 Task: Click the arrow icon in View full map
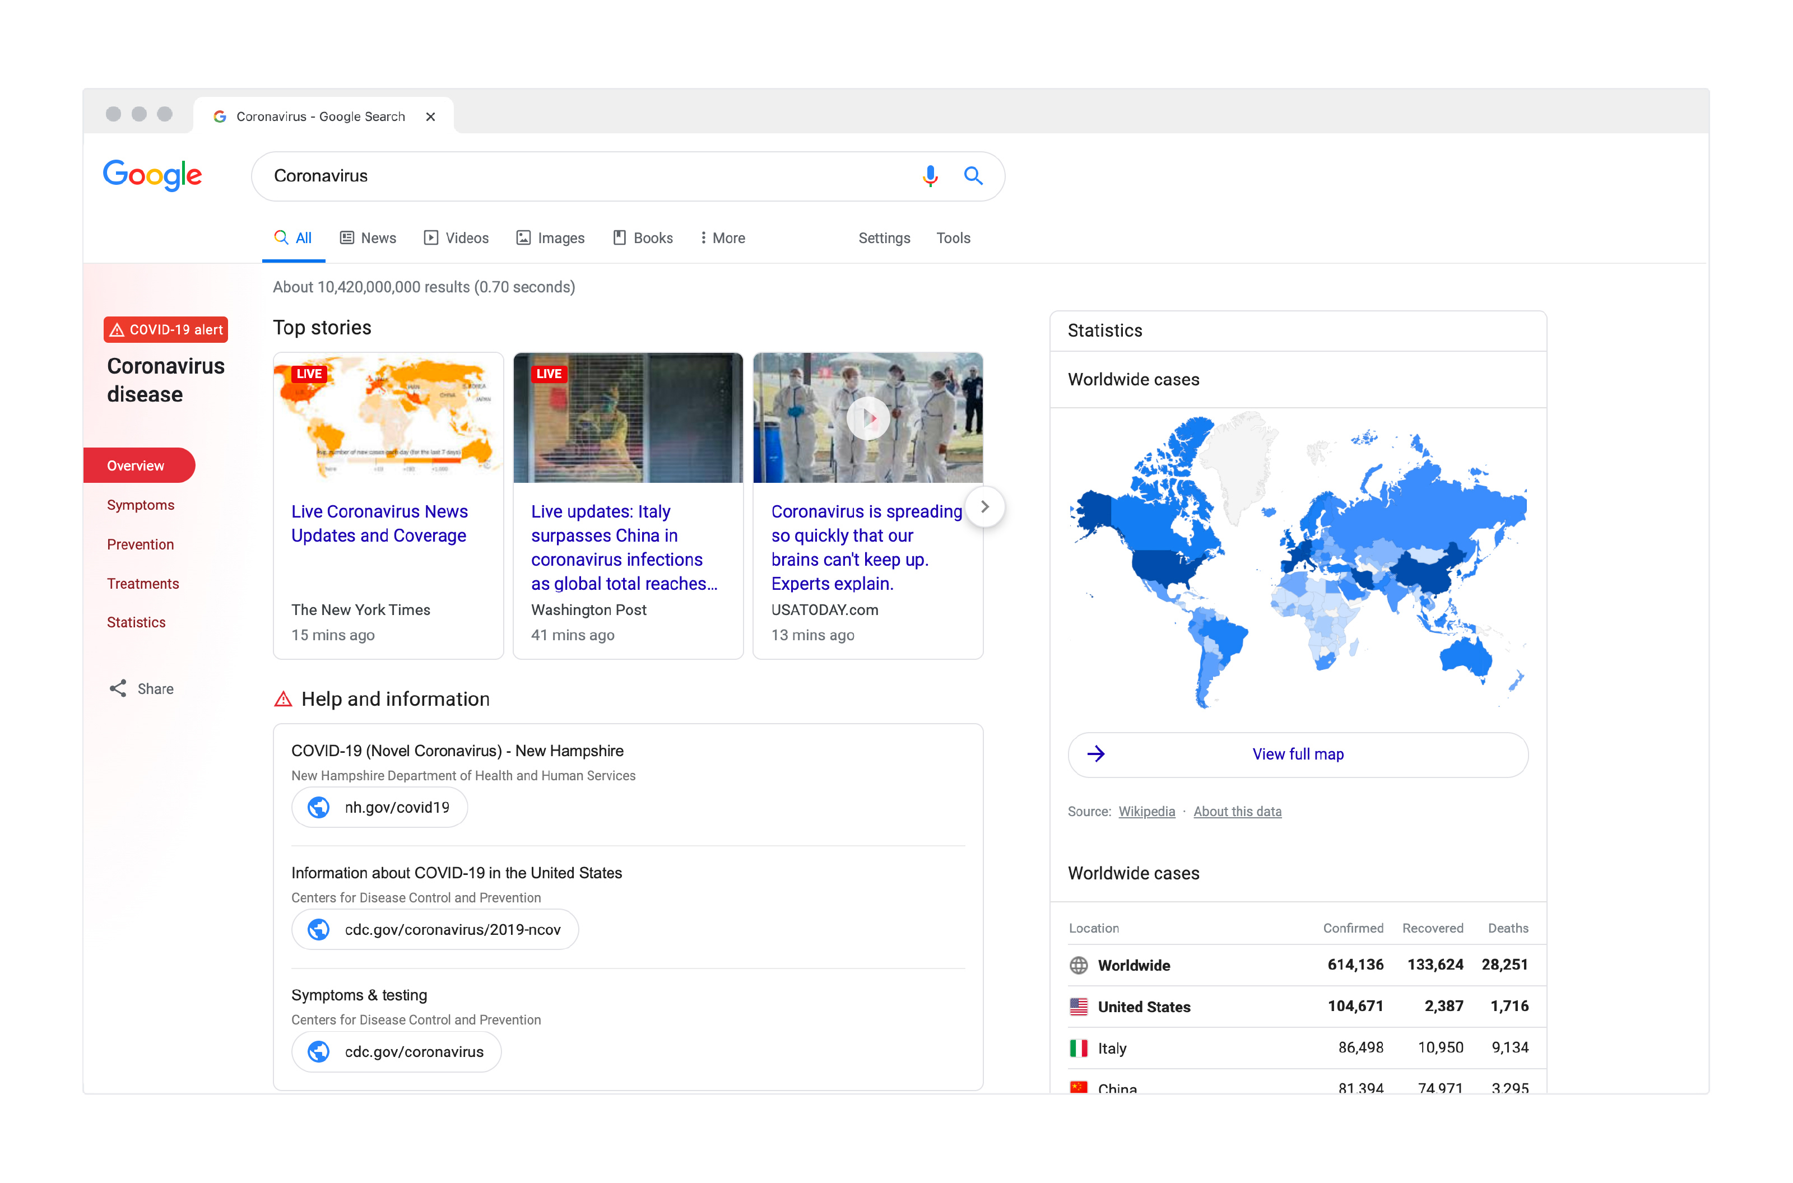[1096, 754]
